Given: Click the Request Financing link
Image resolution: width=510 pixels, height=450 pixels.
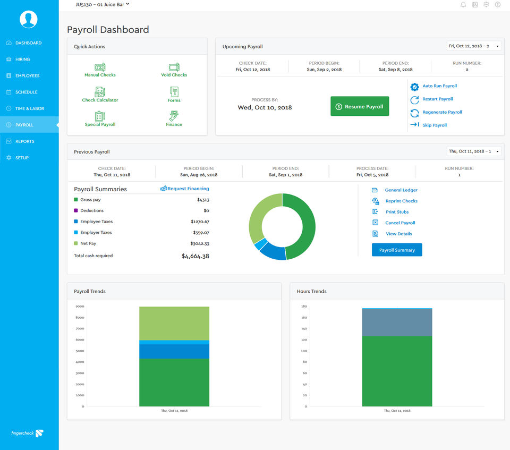Looking at the screenshot, I should point(185,189).
